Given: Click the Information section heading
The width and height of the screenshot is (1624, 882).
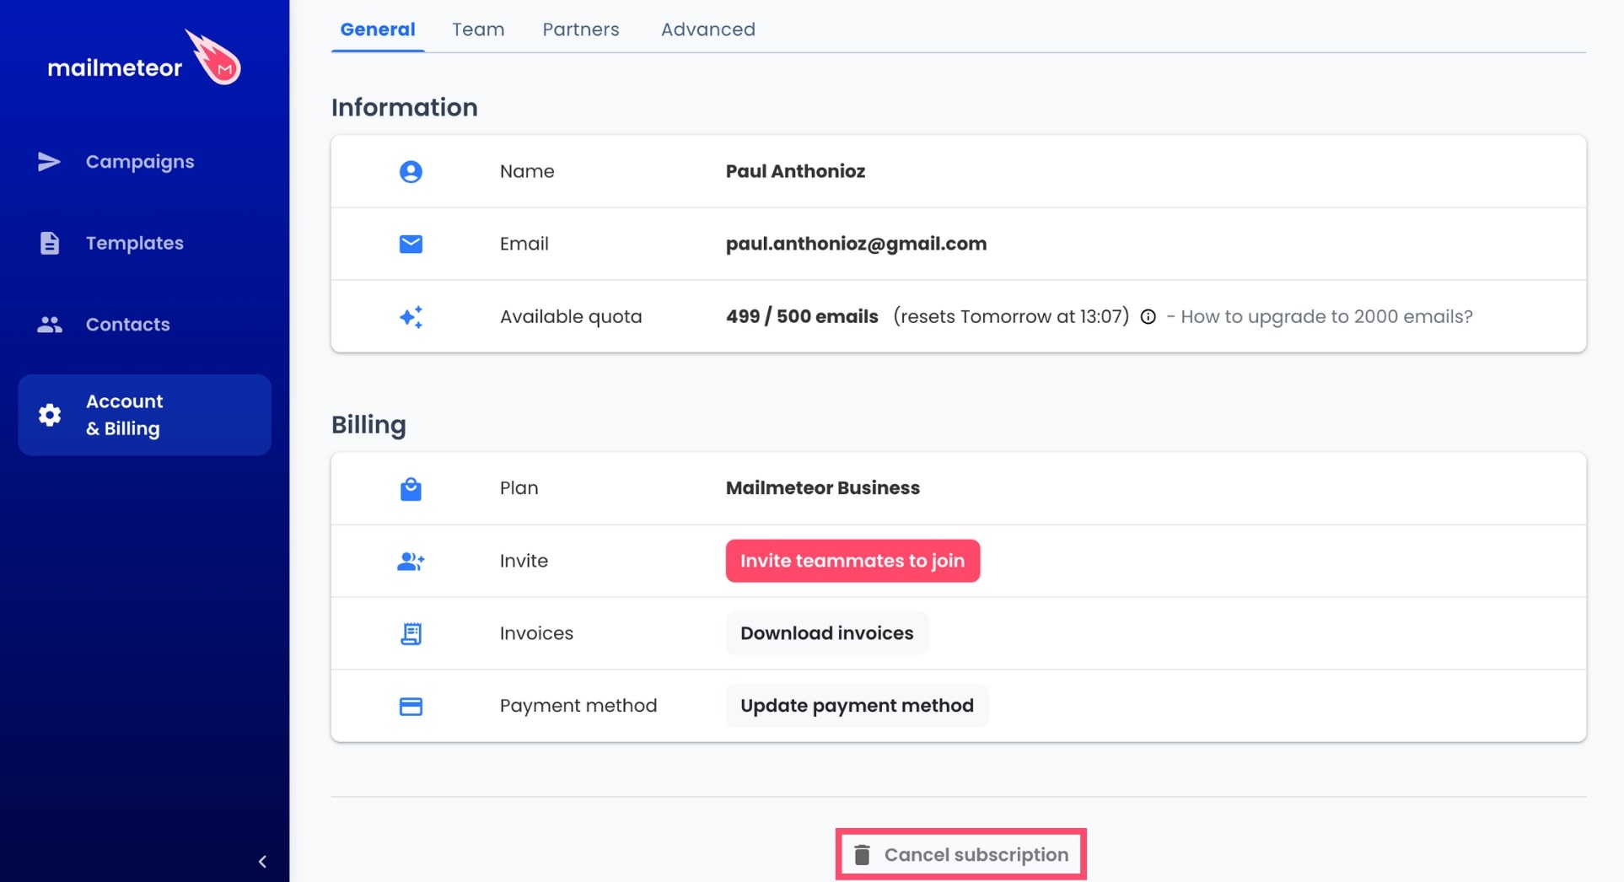Looking at the screenshot, I should point(405,108).
